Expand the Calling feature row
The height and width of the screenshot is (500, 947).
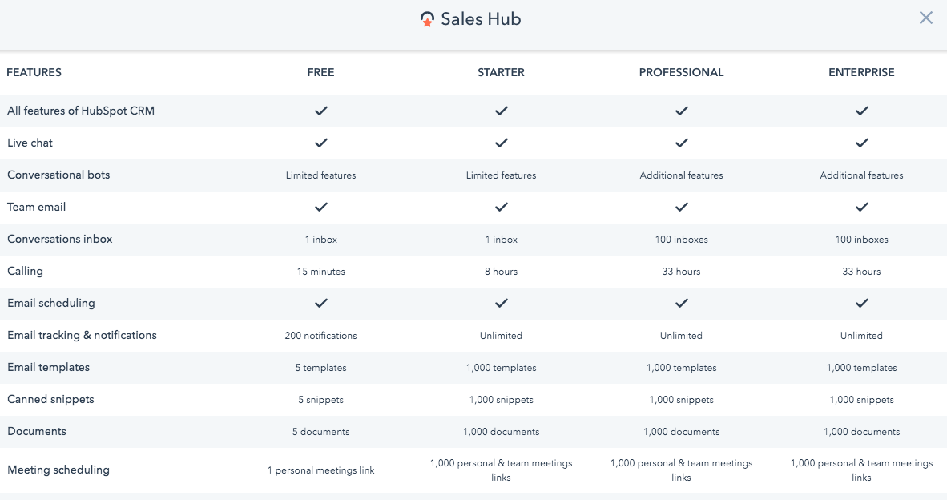pos(25,271)
